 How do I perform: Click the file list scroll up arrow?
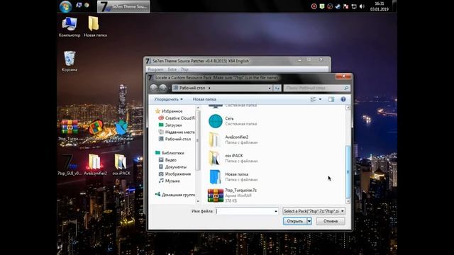tap(348, 108)
